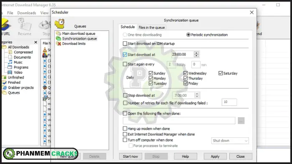Select Main download queue icon
Image resolution: width=292 pixels, height=164 pixels.
(59, 33)
